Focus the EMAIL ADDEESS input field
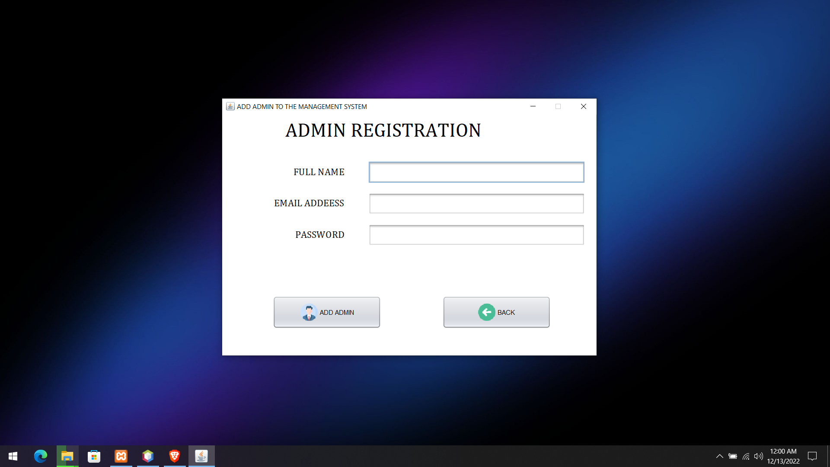The height and width of the screenshot is (467, 830). tap(476, 204)
